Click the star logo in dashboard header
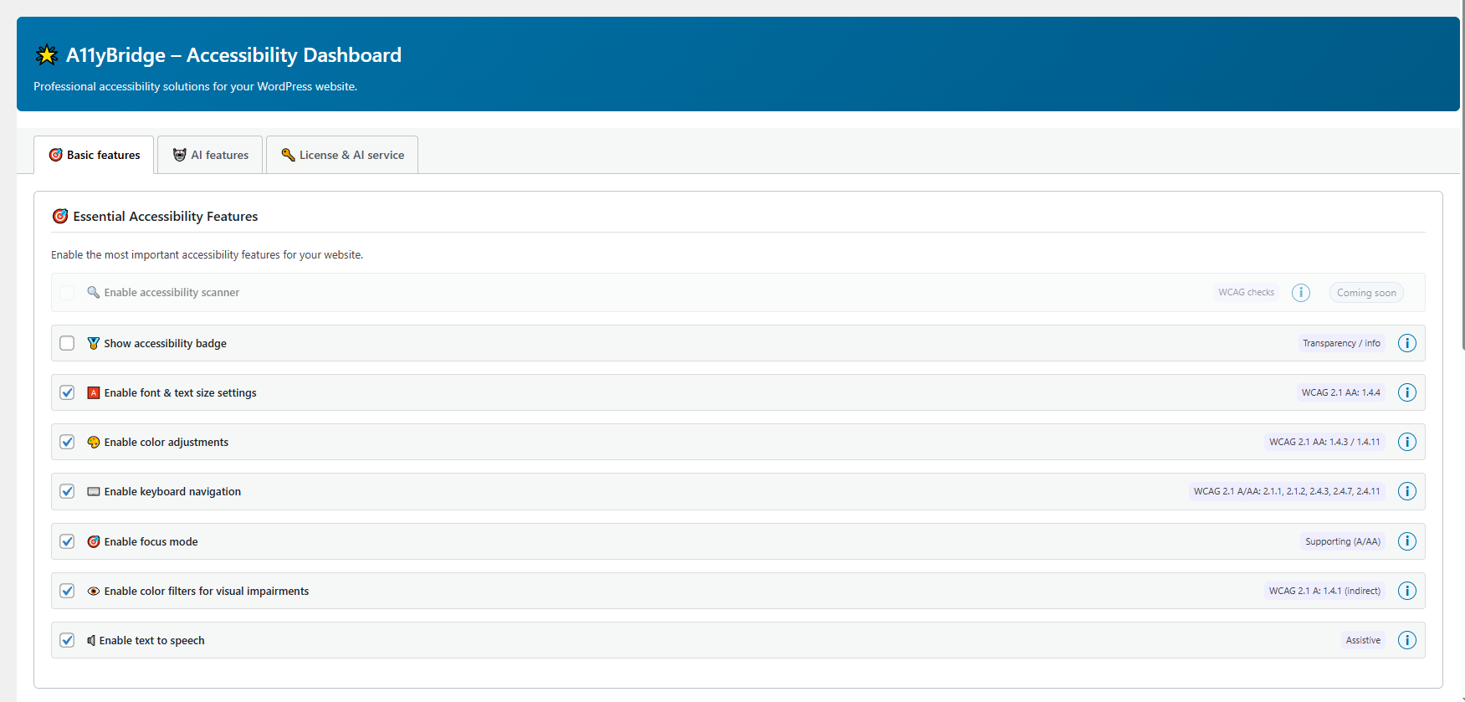The height and width of the screenshot is (702, 1465). 47,55
